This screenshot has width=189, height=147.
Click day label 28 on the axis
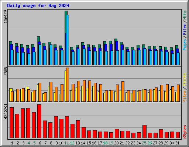click(x=161, y=143)
